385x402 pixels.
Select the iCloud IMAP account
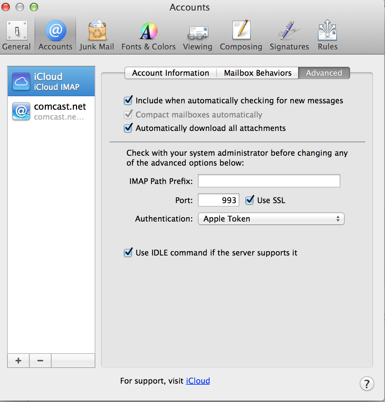click(51, 81)
